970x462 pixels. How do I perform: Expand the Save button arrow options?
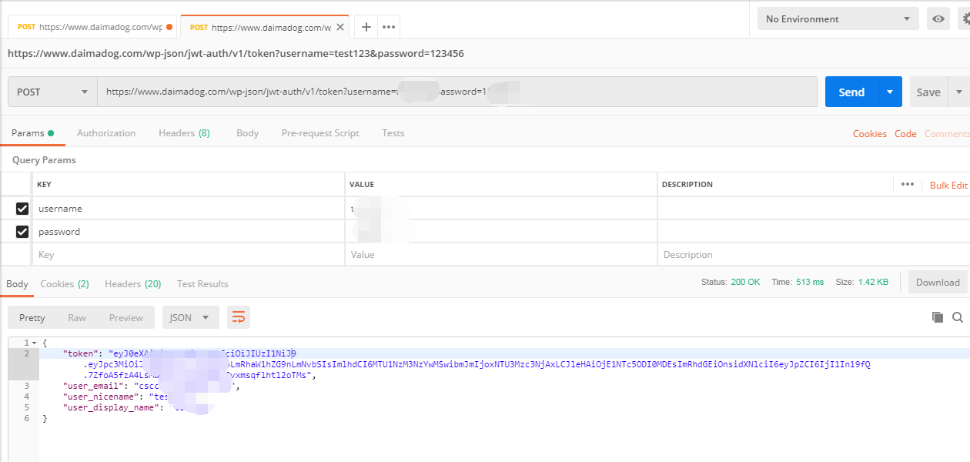[x=959, y=92]
